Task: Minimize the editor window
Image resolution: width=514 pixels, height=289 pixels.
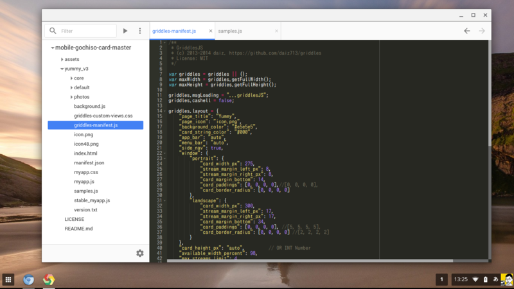Action: (461, 15)
